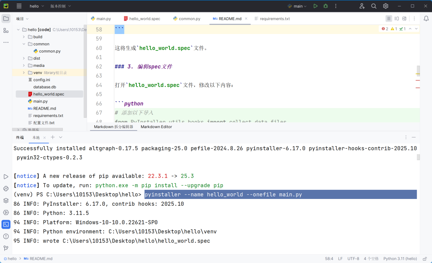Open the main run configuration dropdown
Screen dimensions: 432x263
click(x=297, y=6)
